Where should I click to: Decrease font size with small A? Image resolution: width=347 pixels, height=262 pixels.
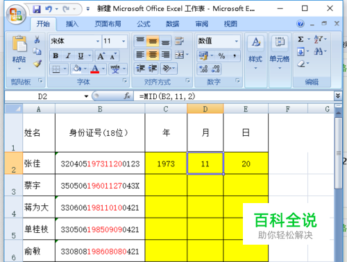[113, 56]
